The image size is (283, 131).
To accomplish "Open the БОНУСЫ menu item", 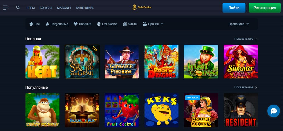I will click(x=46, y=8).
